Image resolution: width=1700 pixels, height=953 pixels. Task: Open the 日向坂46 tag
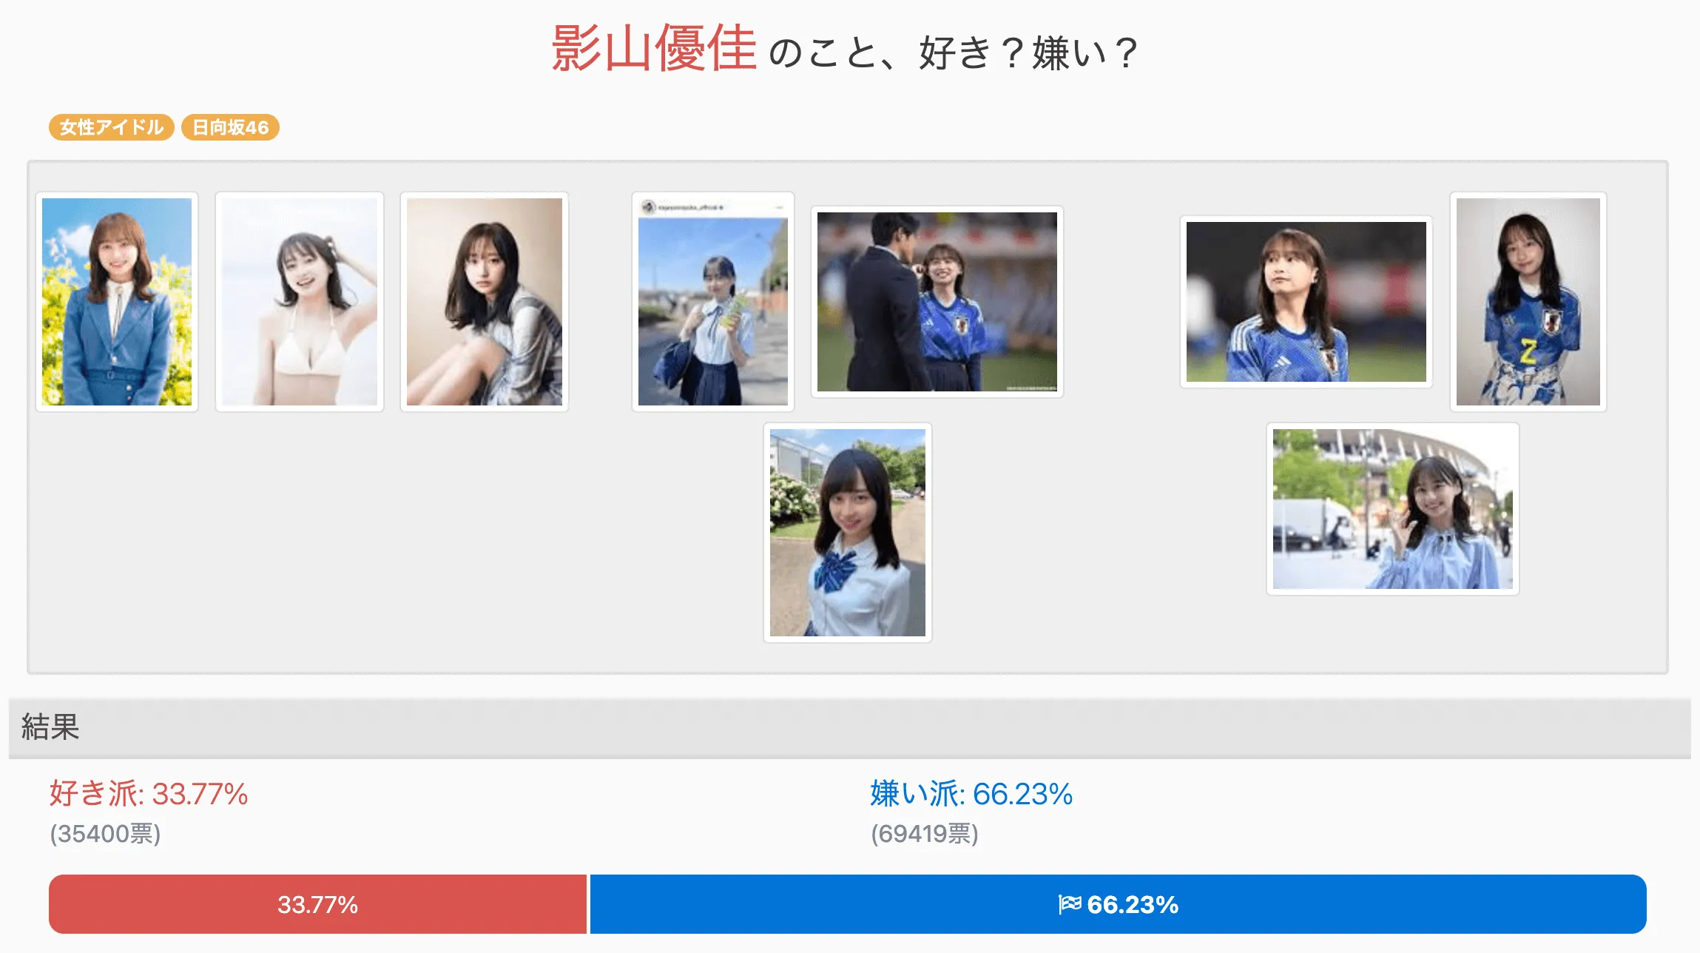(230, 127)
